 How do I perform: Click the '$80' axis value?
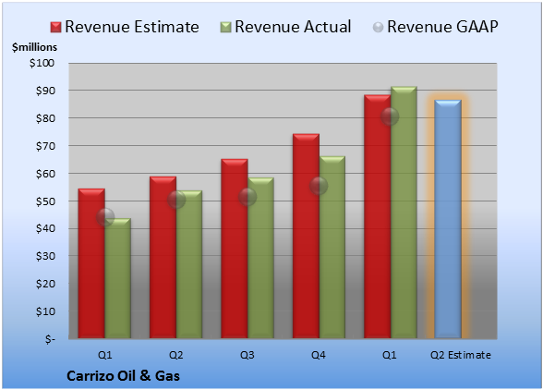[45, 118]
